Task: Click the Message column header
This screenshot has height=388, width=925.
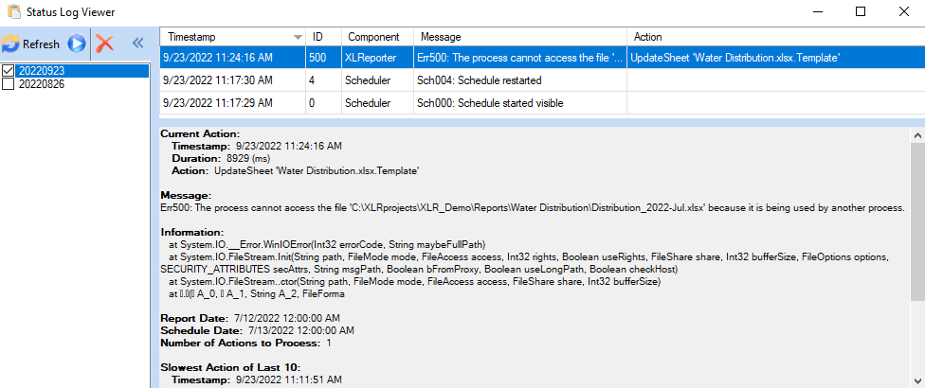Action: click(519, 37)
